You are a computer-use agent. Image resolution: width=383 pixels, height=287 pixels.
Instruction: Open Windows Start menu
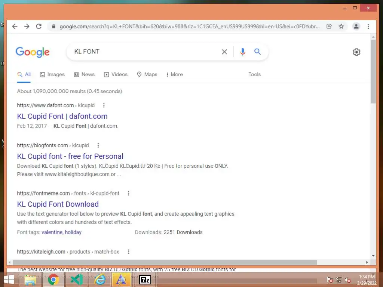(x=9, y=280)
